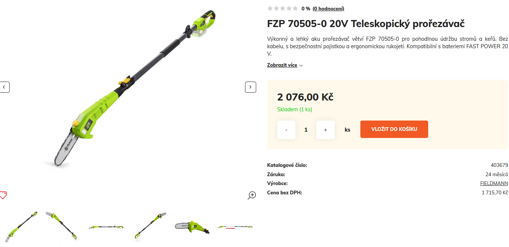
Task: Open the FIELDMANN manufacturer link
Action: tap(494, 184)
